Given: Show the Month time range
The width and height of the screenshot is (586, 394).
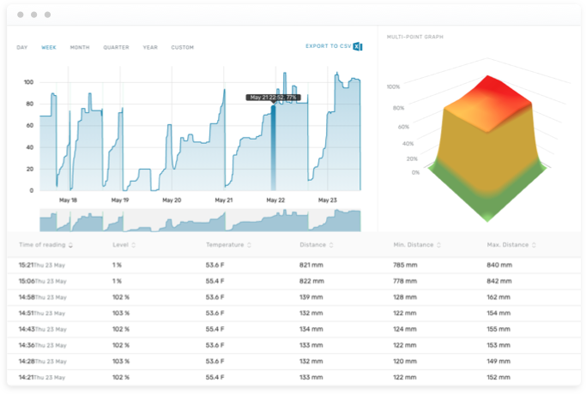Looking at the screenshot, I should pyautogui.click(x=80, y=47).
